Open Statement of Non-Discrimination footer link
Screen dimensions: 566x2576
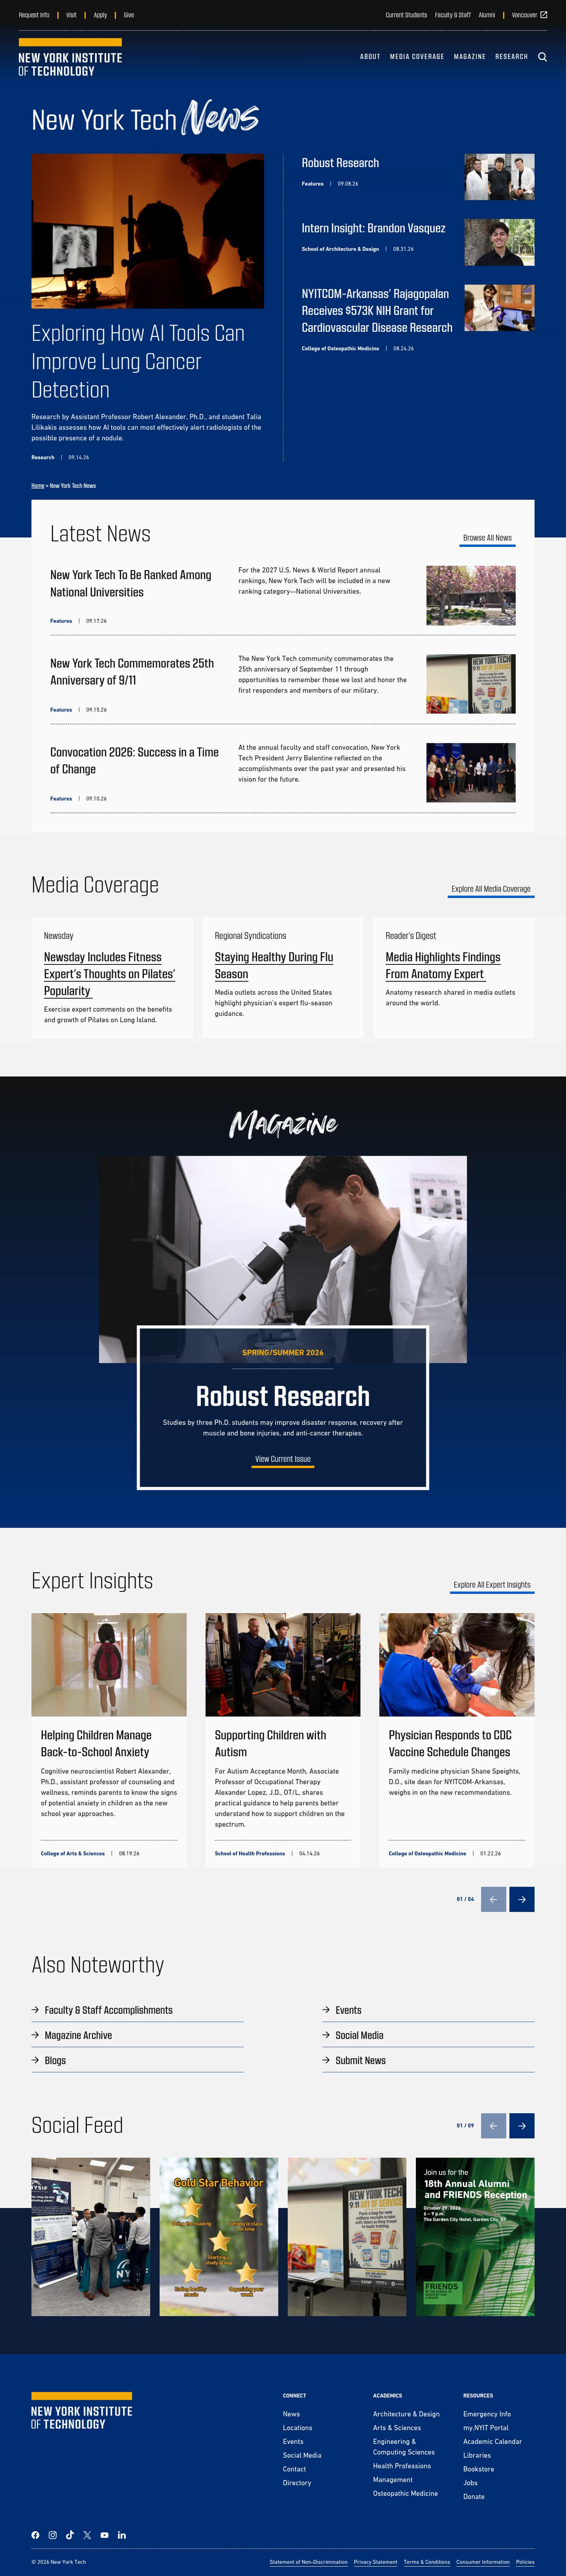tap(308, 2562)
